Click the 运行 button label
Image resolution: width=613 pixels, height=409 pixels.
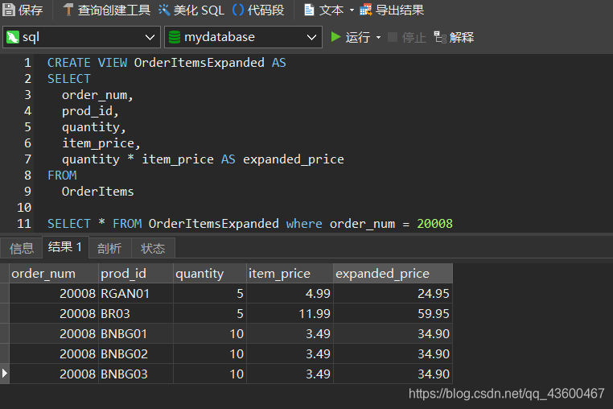(x=358, y=38)
